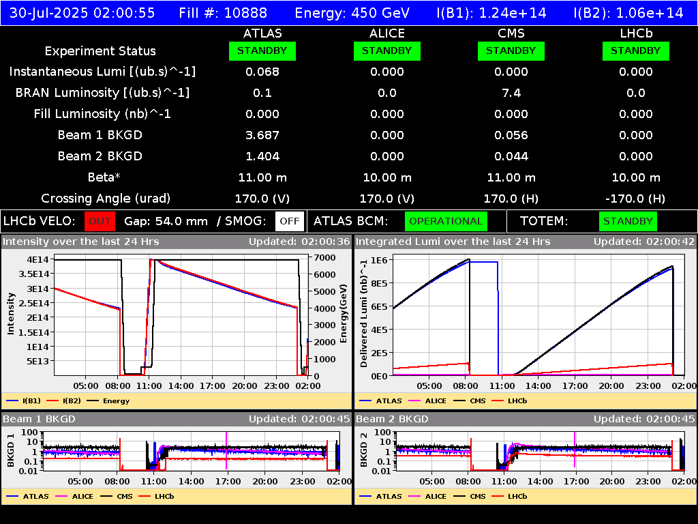Click ALICE crossing angle 170.0 (V)
The image size is (698, 524).
tap(387, 199)
